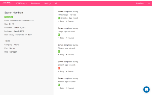Reply to the 14 hours ago survey

61,21
